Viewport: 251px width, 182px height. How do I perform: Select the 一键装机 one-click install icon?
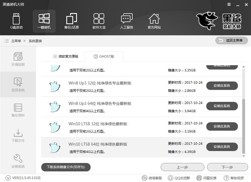(44, 21)
